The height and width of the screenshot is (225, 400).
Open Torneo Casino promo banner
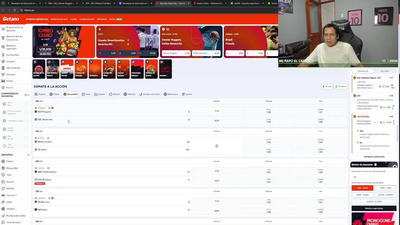(64, 42)
